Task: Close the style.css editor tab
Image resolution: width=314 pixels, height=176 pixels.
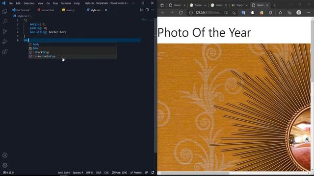Action: 106,10
